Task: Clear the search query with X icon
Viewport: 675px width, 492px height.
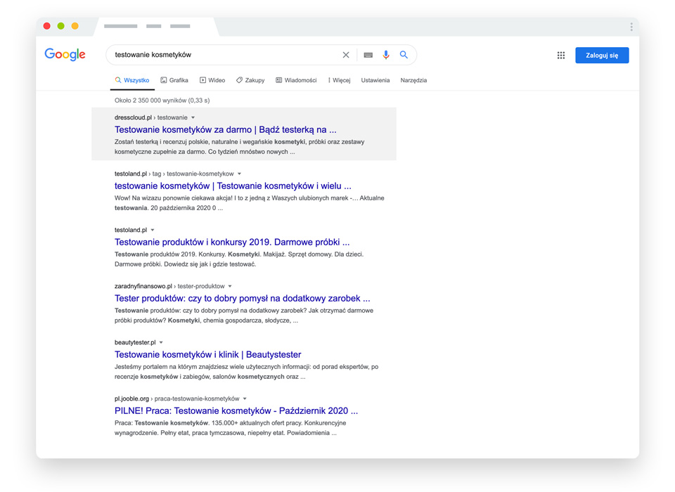Action: (x=346, y=55)
